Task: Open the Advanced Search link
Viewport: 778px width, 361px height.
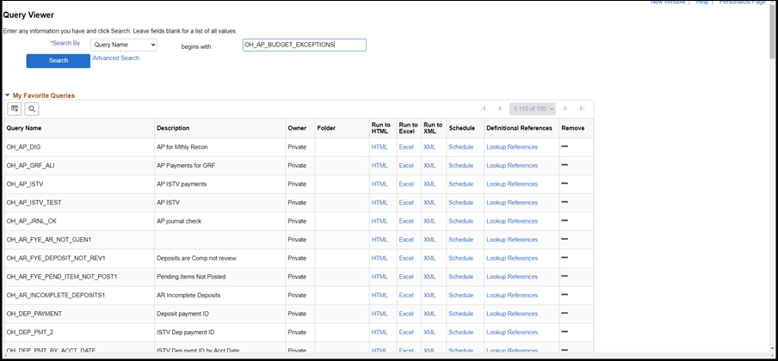Action: 116,58
